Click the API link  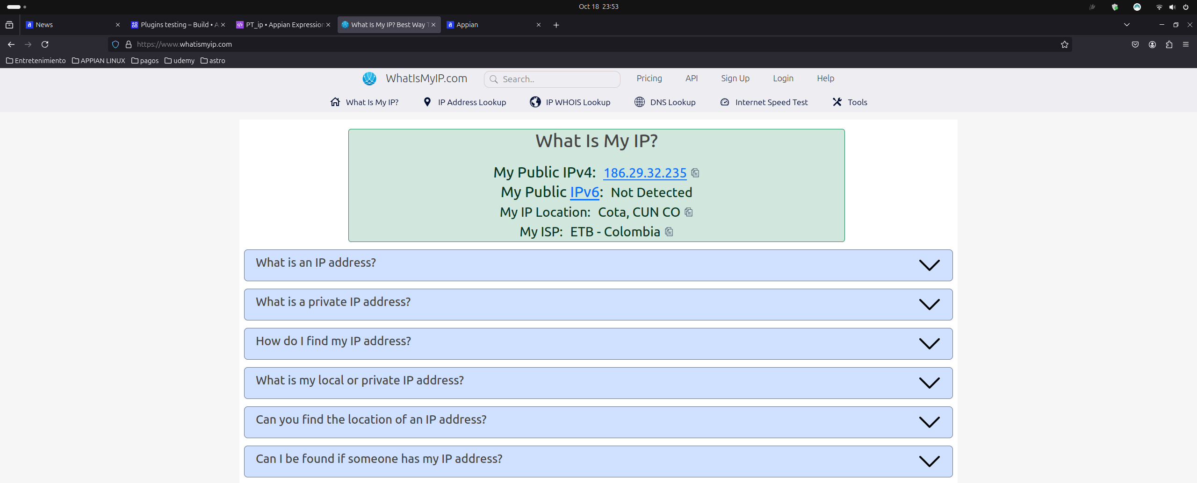[692, 78]
